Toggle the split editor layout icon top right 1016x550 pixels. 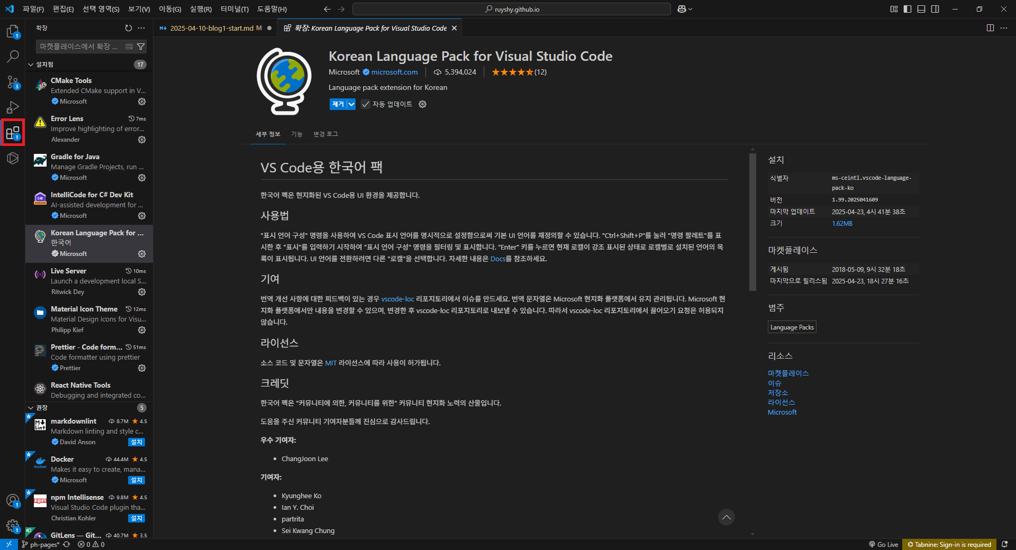tap(990, 28)
